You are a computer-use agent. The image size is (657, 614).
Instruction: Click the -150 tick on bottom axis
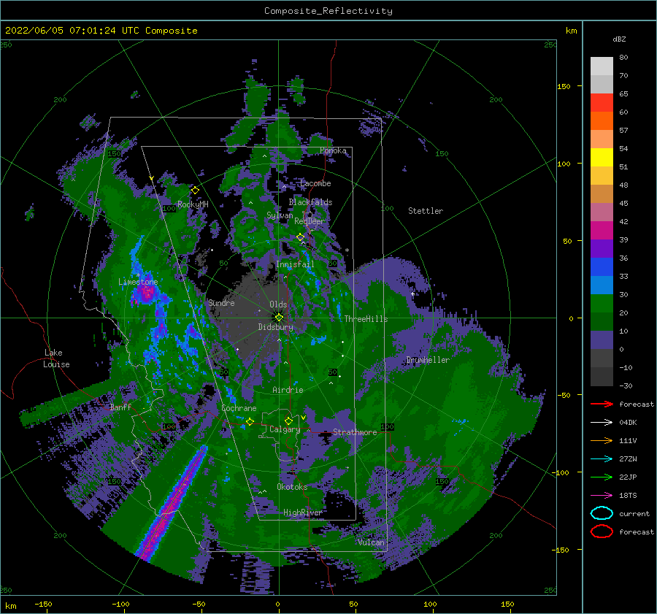pos(43,604)
